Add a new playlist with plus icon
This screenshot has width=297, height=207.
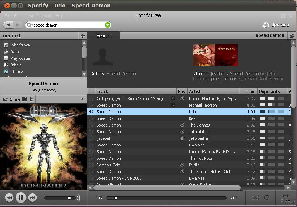(82, 36)
